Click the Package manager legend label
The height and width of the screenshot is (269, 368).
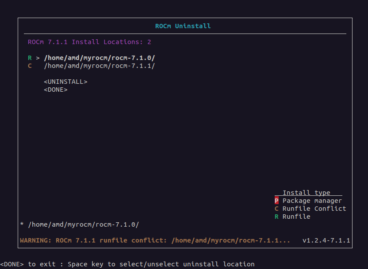point(312,201)
